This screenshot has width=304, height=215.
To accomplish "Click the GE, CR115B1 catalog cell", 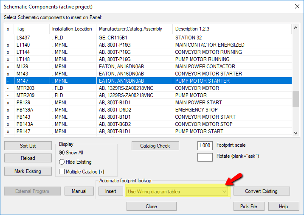I will 113,38.
